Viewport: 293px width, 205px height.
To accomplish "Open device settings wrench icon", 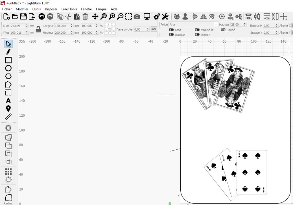I will pos(165,17).
